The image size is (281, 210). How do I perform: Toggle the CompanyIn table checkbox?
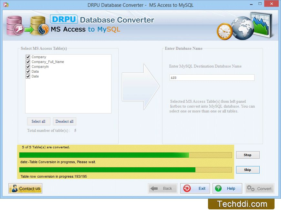tap(28, 67)
